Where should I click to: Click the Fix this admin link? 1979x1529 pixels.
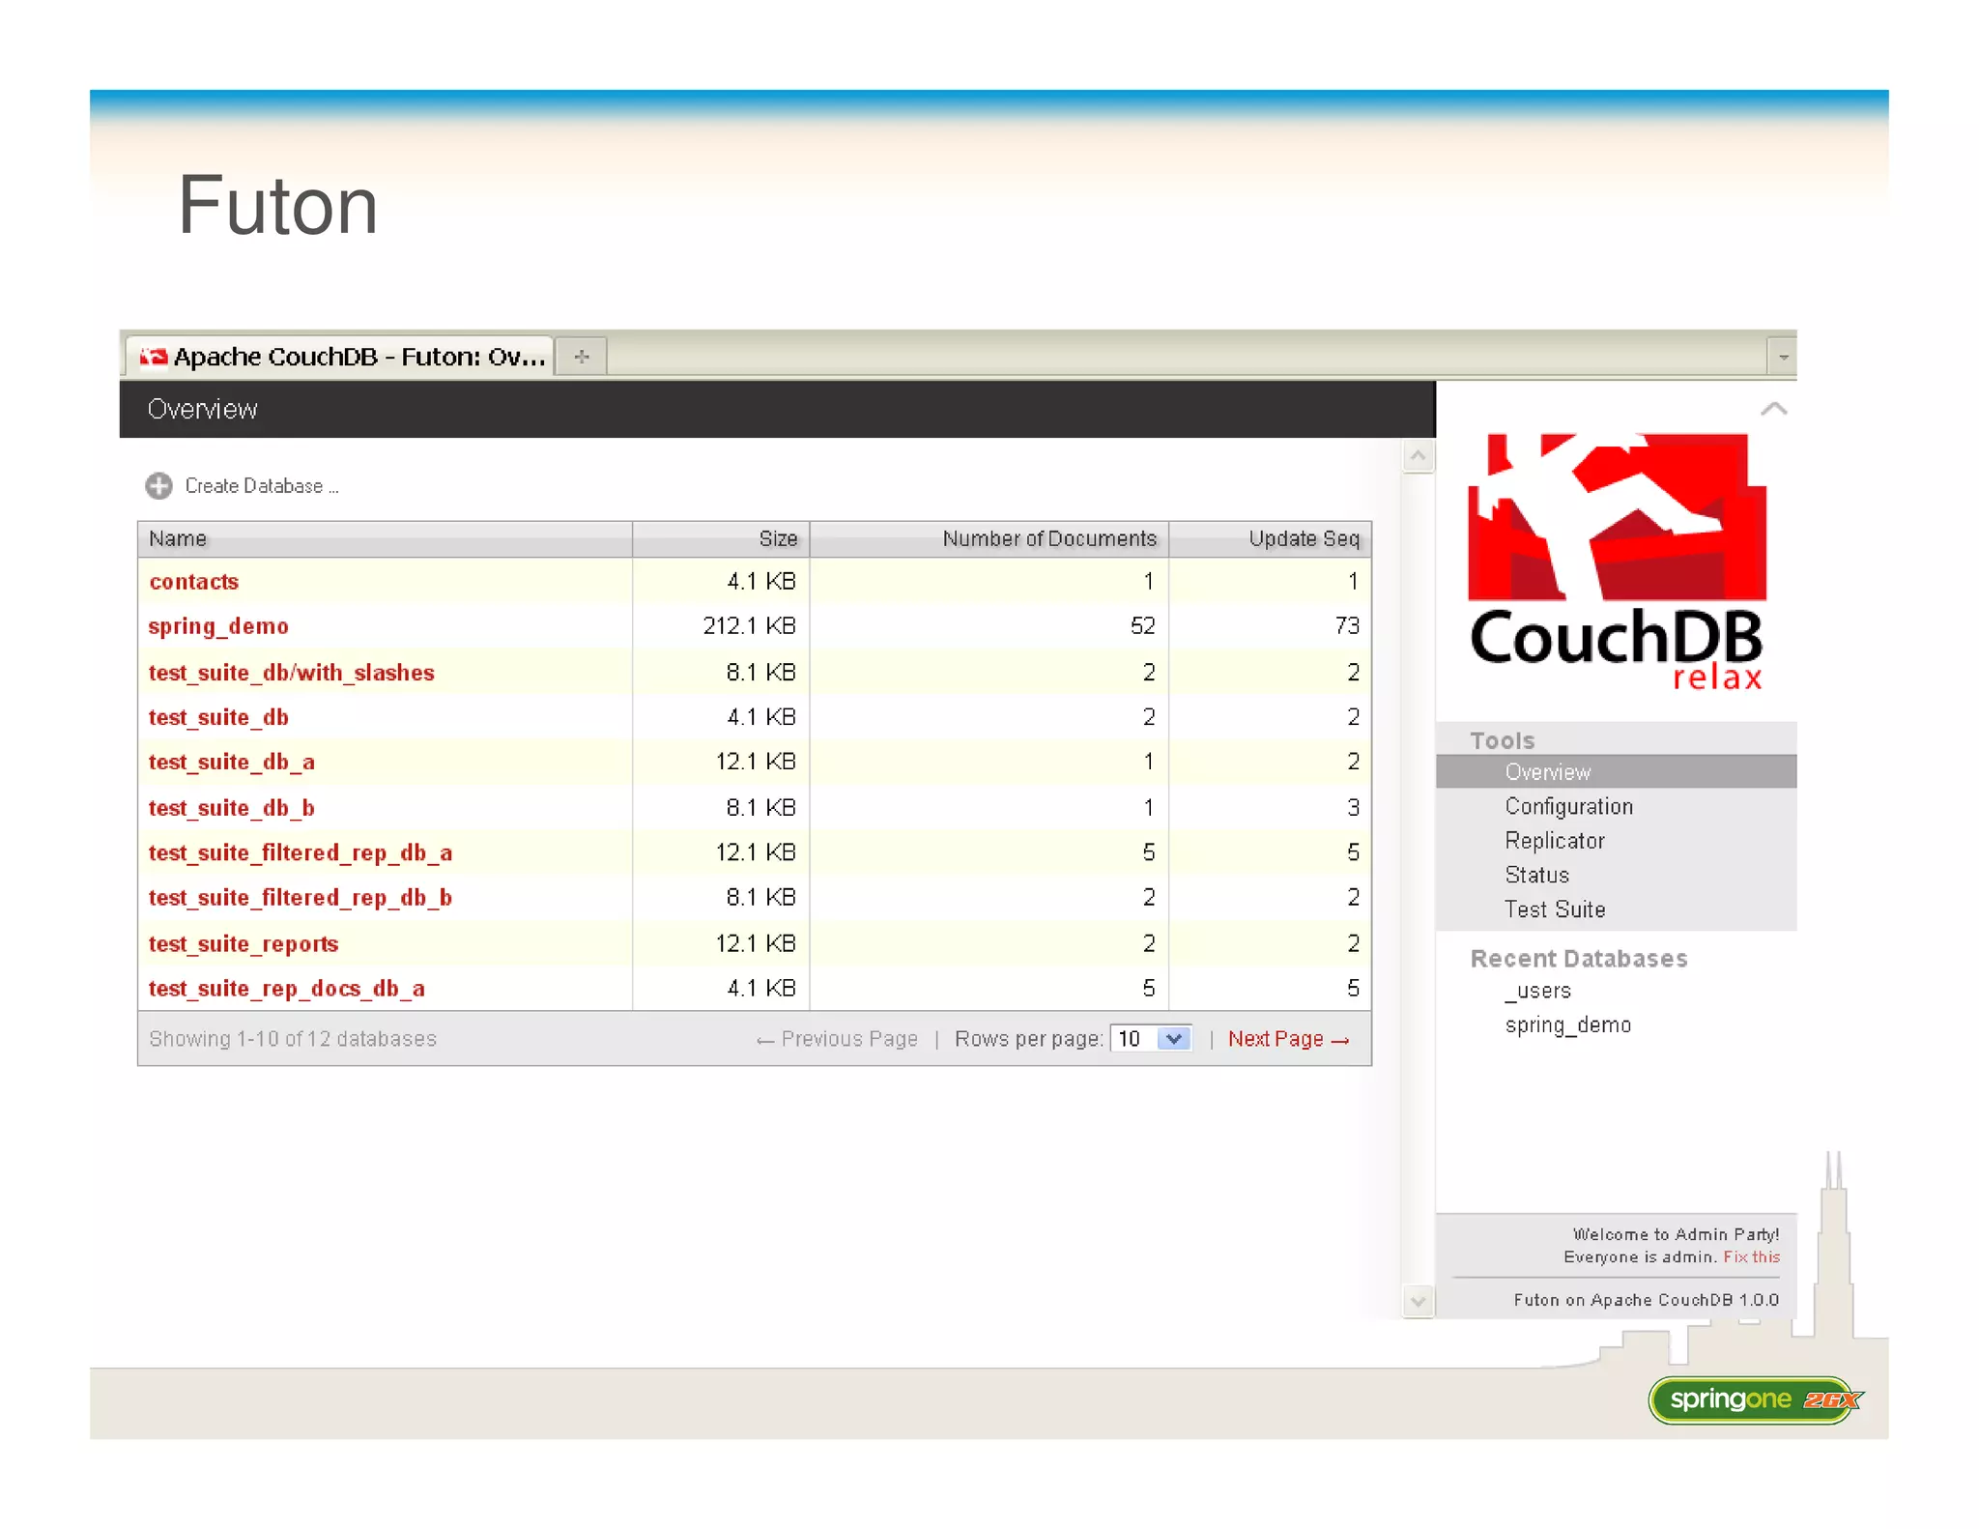(1751, 1256)
